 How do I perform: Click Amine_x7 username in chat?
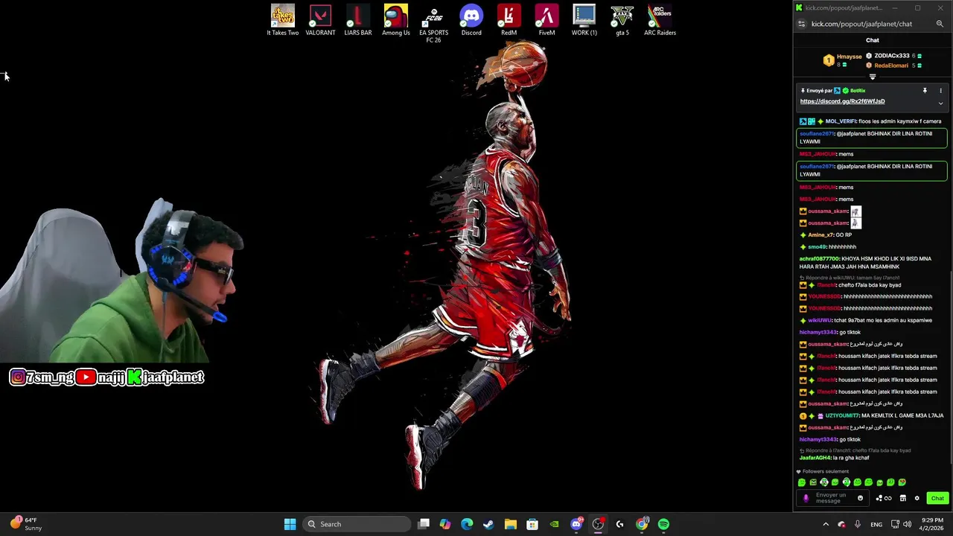point(820,235)
